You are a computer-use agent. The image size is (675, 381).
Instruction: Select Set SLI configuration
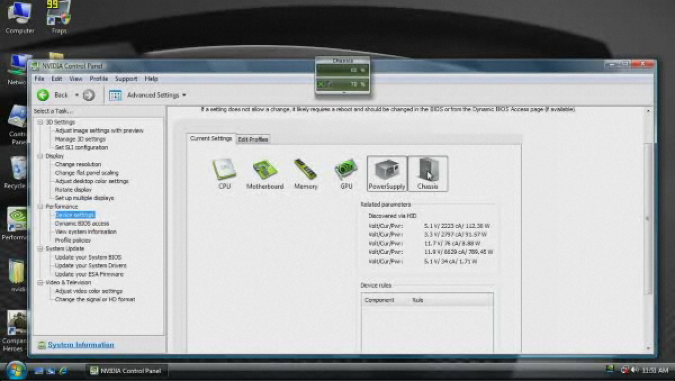(81, 148)
